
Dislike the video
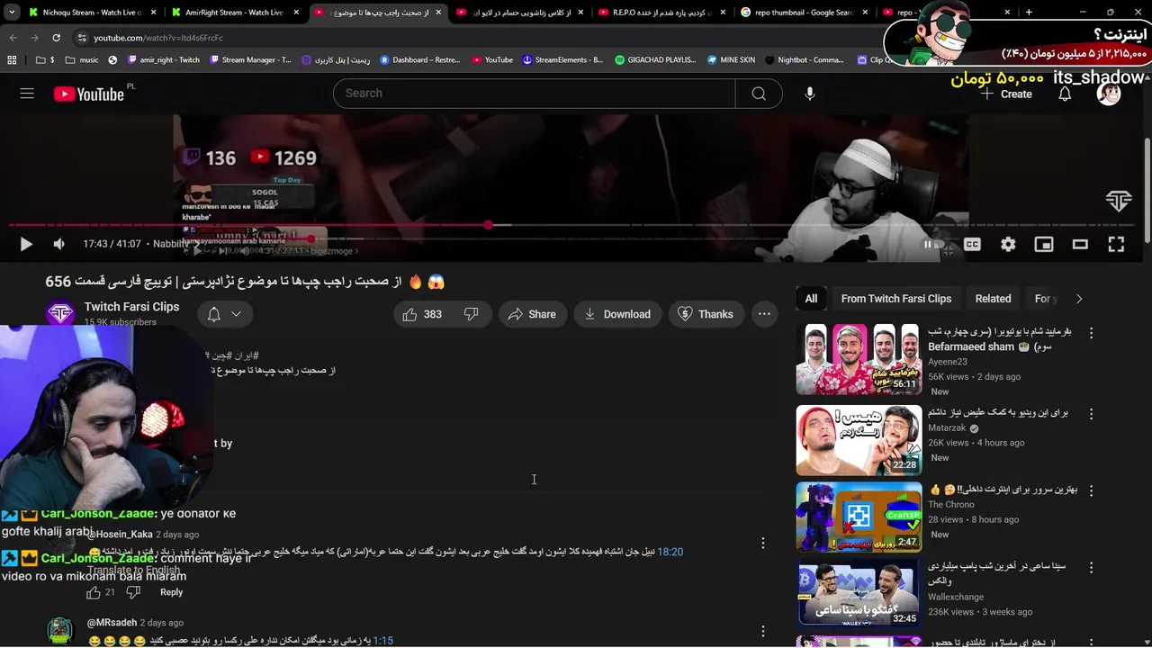(x=471, y=314)
